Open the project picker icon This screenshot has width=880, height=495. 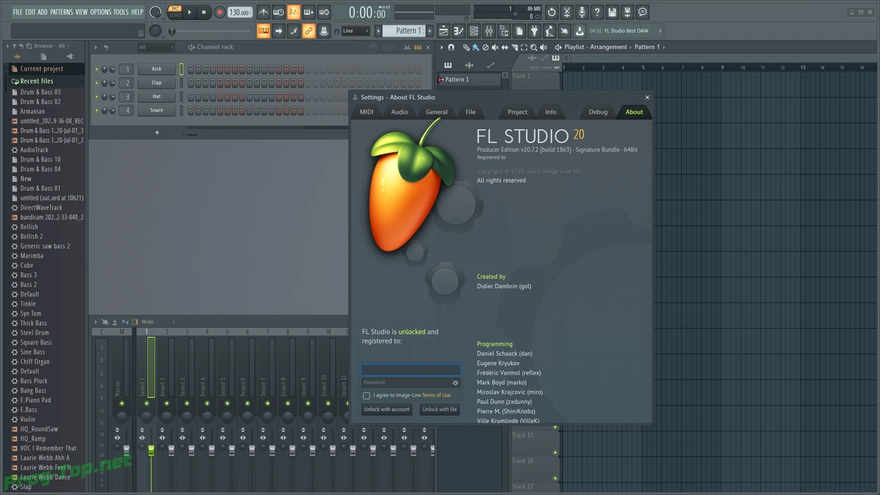point(519,31)
